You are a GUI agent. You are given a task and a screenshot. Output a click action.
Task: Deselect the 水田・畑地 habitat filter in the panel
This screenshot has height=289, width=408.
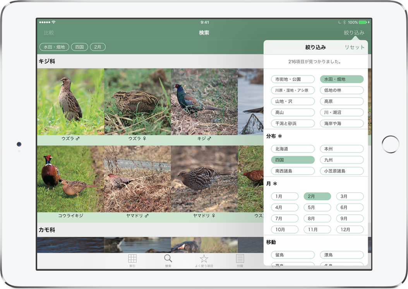click(342, 79)
